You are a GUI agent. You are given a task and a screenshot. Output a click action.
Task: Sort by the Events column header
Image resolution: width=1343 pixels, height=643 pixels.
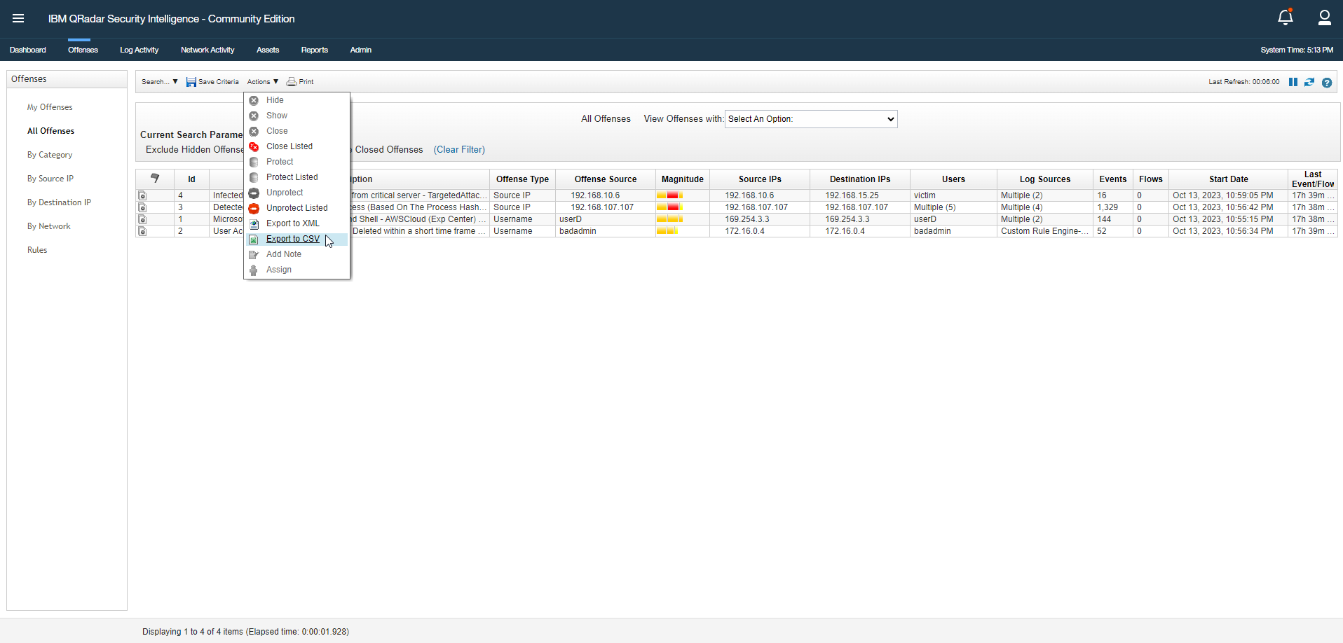click(x=1113, y=179)
